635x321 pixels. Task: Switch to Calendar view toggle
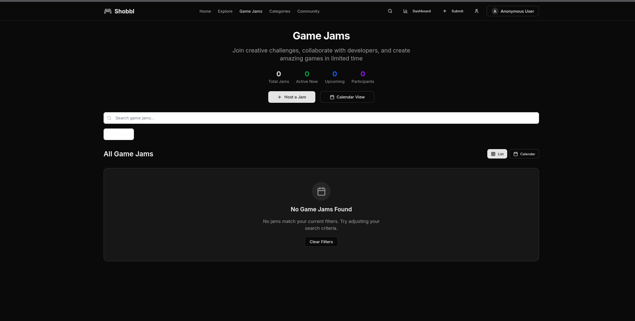pos(524,154)
